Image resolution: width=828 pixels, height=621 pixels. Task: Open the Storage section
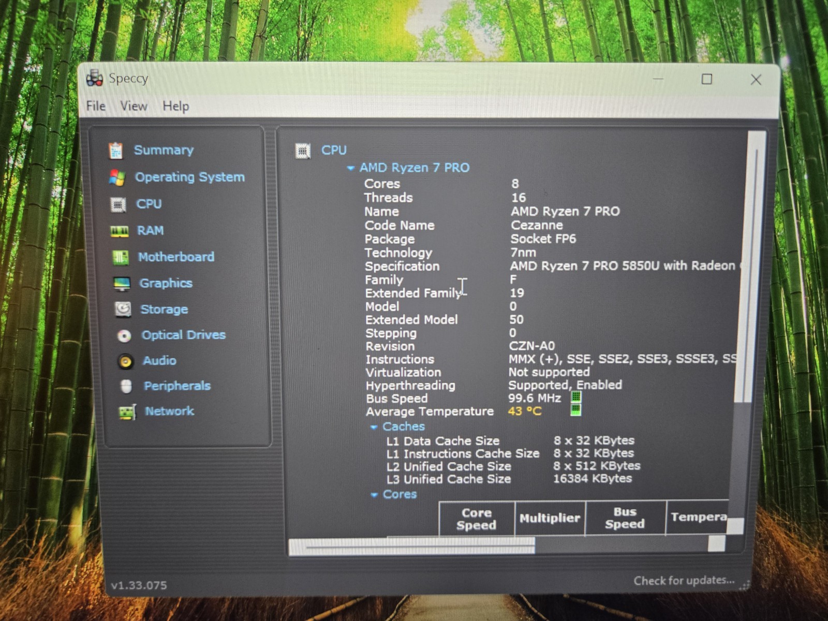164,309
